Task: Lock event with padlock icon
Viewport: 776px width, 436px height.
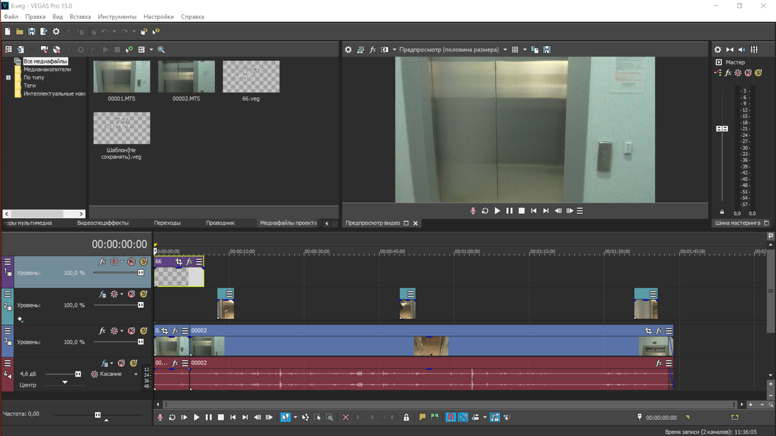Action: (406, 418)
